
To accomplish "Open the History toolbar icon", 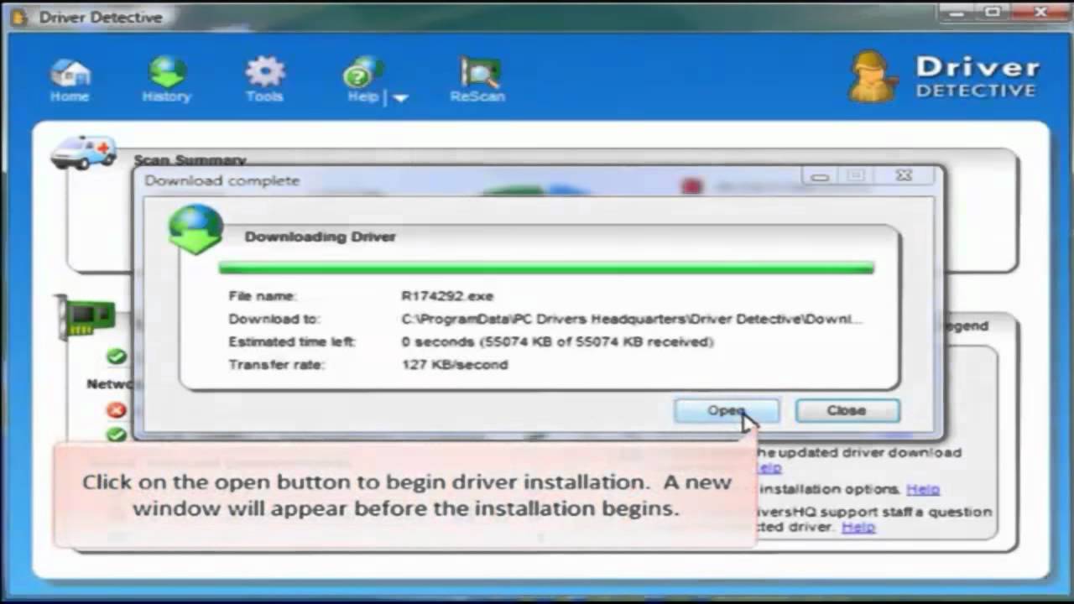I will [x=166, y=81].
